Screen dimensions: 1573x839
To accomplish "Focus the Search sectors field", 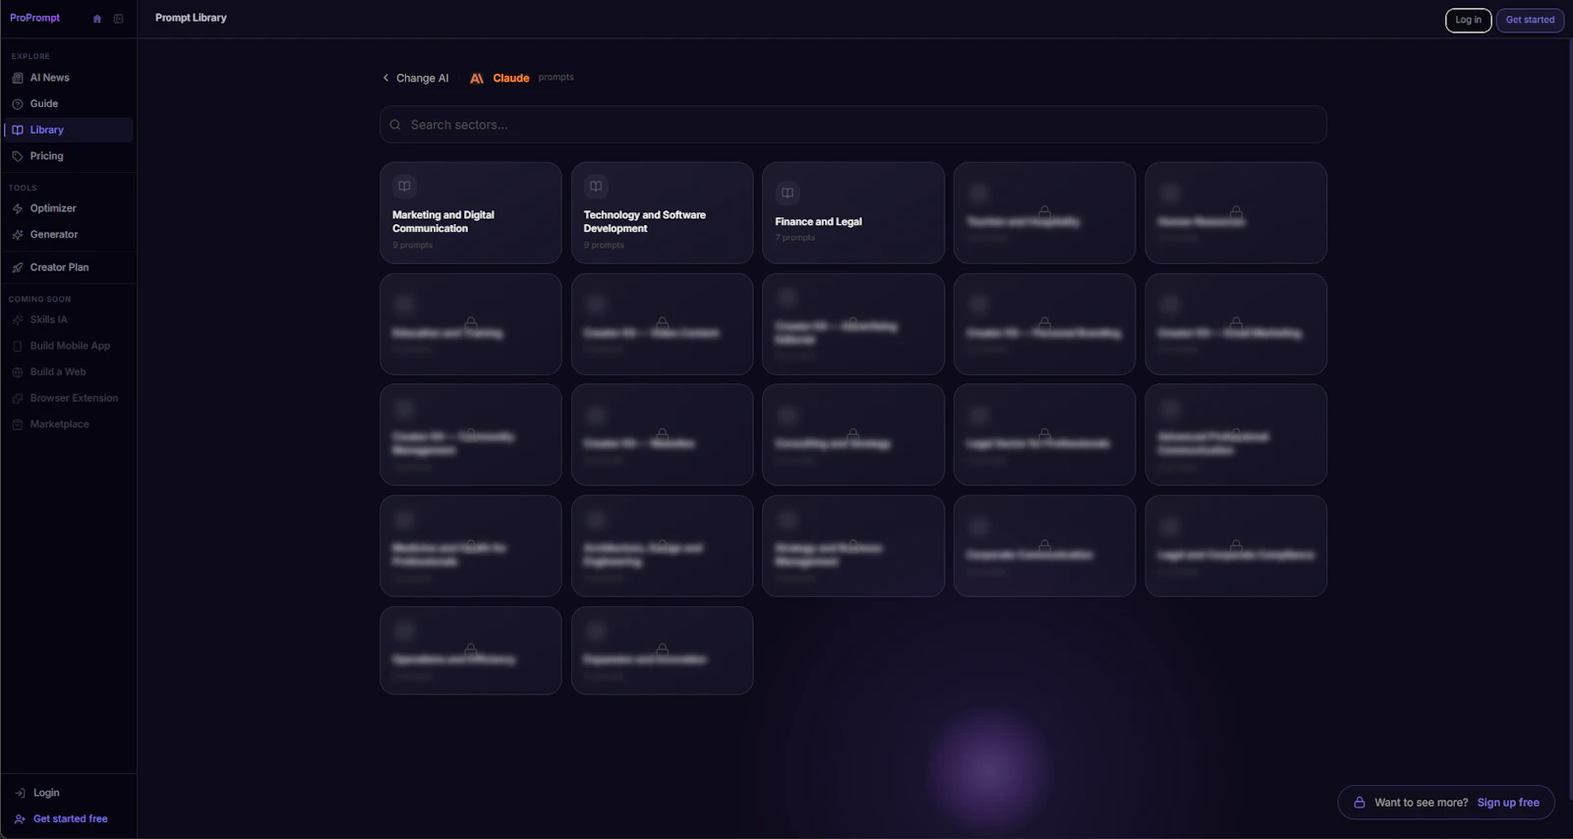I will (852, 125).
